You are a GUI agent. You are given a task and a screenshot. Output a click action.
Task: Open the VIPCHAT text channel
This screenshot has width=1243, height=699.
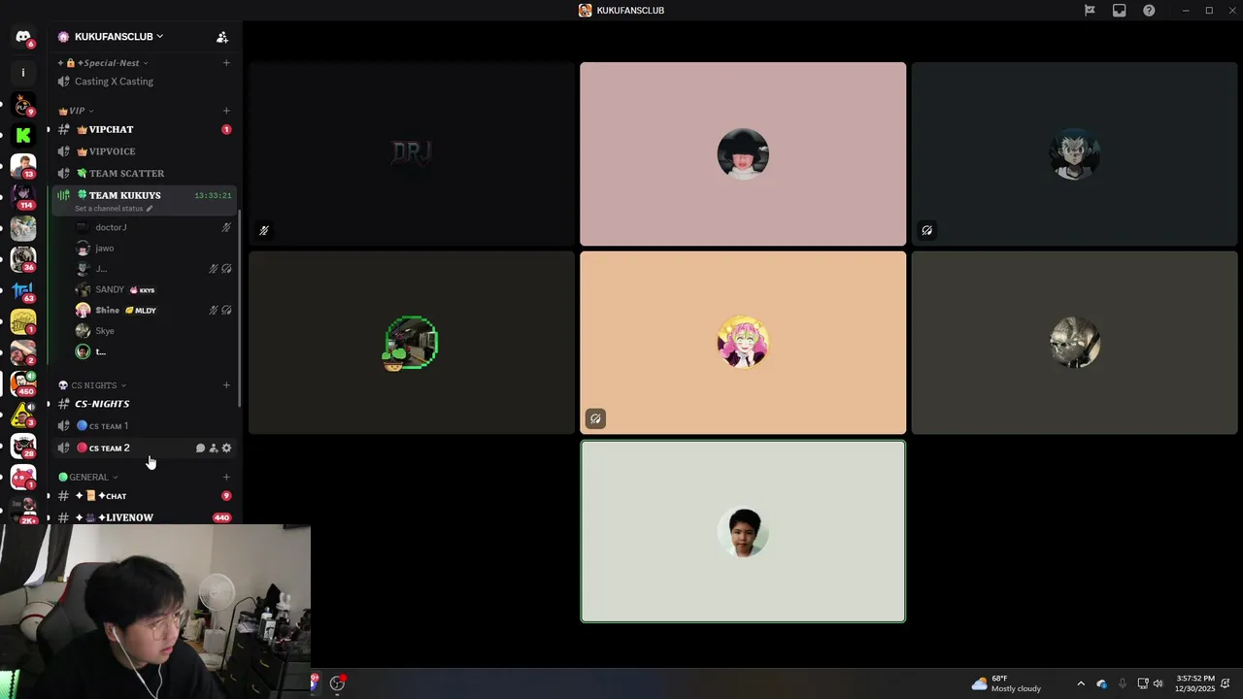[144, 129]
